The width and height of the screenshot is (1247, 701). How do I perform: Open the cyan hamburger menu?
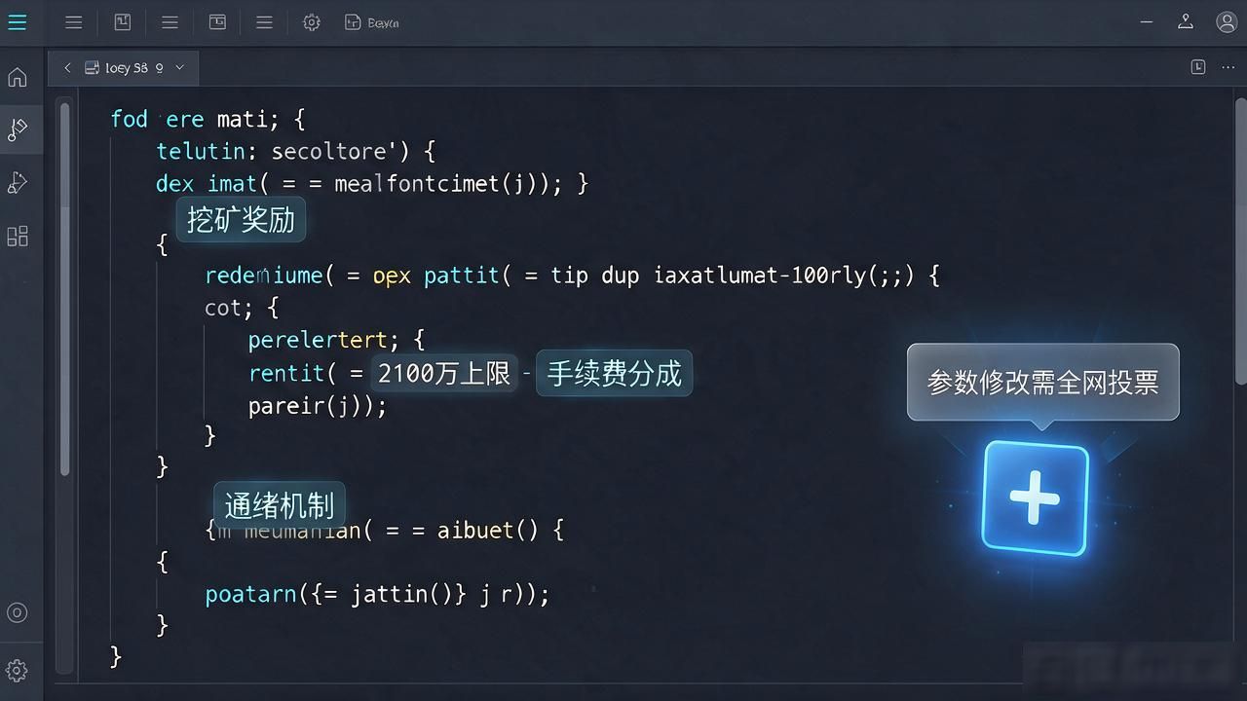[18, 21]
